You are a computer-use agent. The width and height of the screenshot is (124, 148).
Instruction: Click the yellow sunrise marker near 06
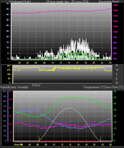pyautogui.click(x=39, y=139)
